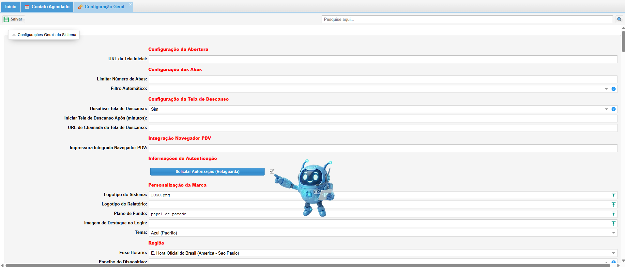Image resolution: width=625 pixels, height=267 pixels.
Task: Switch to Contato Agendado tab
Action: click(x=47, y=7)
